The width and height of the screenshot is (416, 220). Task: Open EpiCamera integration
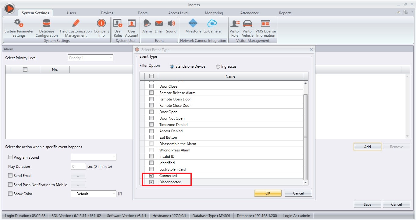click(212, 26)
